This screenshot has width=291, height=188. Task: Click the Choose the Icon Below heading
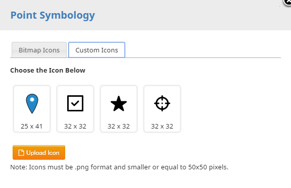[47, 71]
